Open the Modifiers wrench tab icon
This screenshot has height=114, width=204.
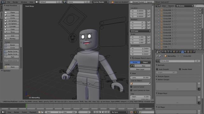tap(180, 52)
